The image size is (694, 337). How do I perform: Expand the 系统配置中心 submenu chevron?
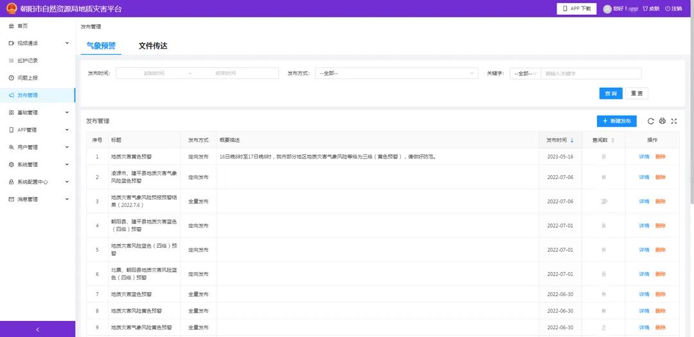coord(67,181)
